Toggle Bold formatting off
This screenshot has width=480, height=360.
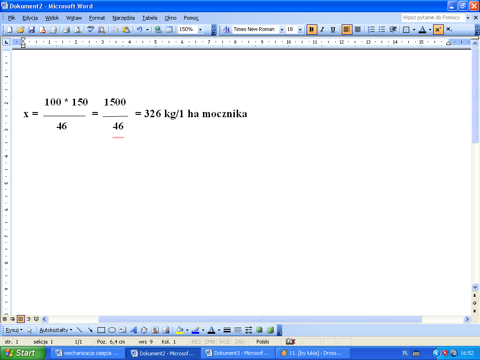point(311,30)
